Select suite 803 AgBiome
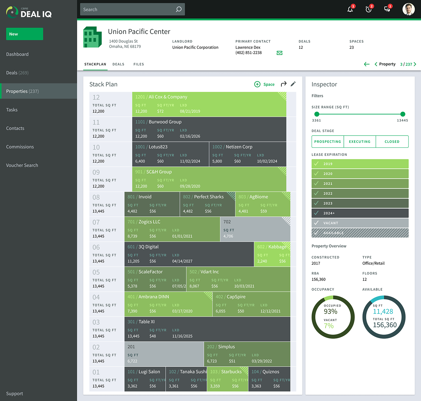 click(263, 204)
